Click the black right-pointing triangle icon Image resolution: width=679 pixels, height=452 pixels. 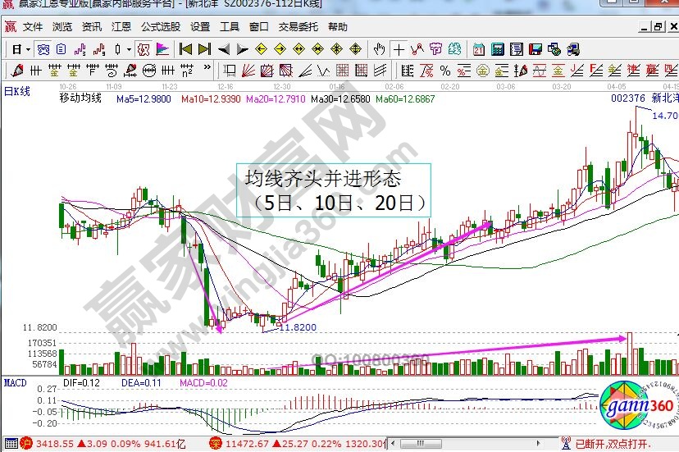click(241, 49)
